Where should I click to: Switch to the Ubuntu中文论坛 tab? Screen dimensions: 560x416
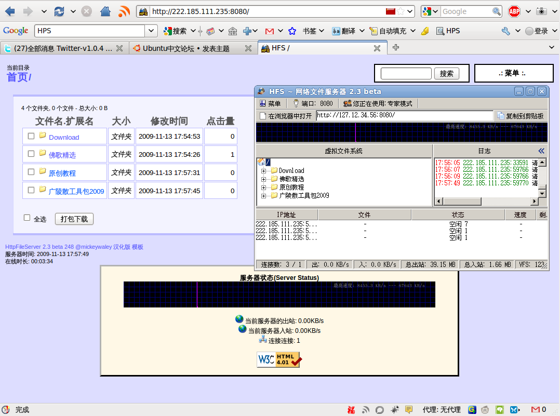click(193, 48)
